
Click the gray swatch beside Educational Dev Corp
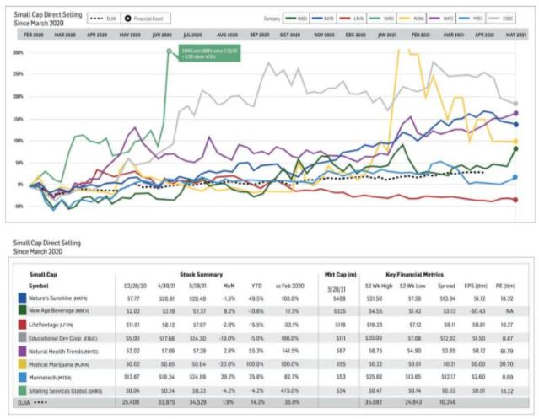(22, 337)
